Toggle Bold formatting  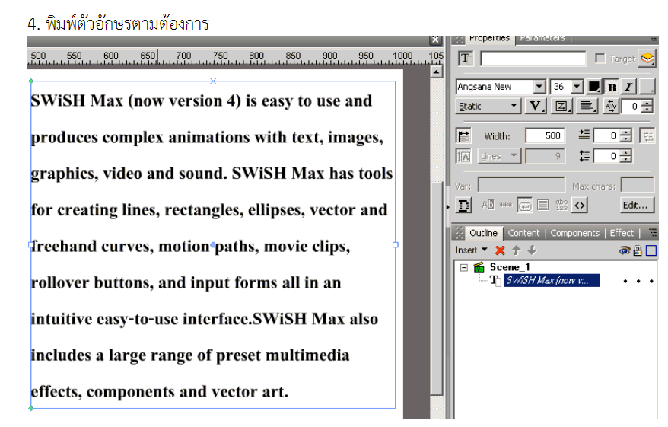click(x=612, y=87)
